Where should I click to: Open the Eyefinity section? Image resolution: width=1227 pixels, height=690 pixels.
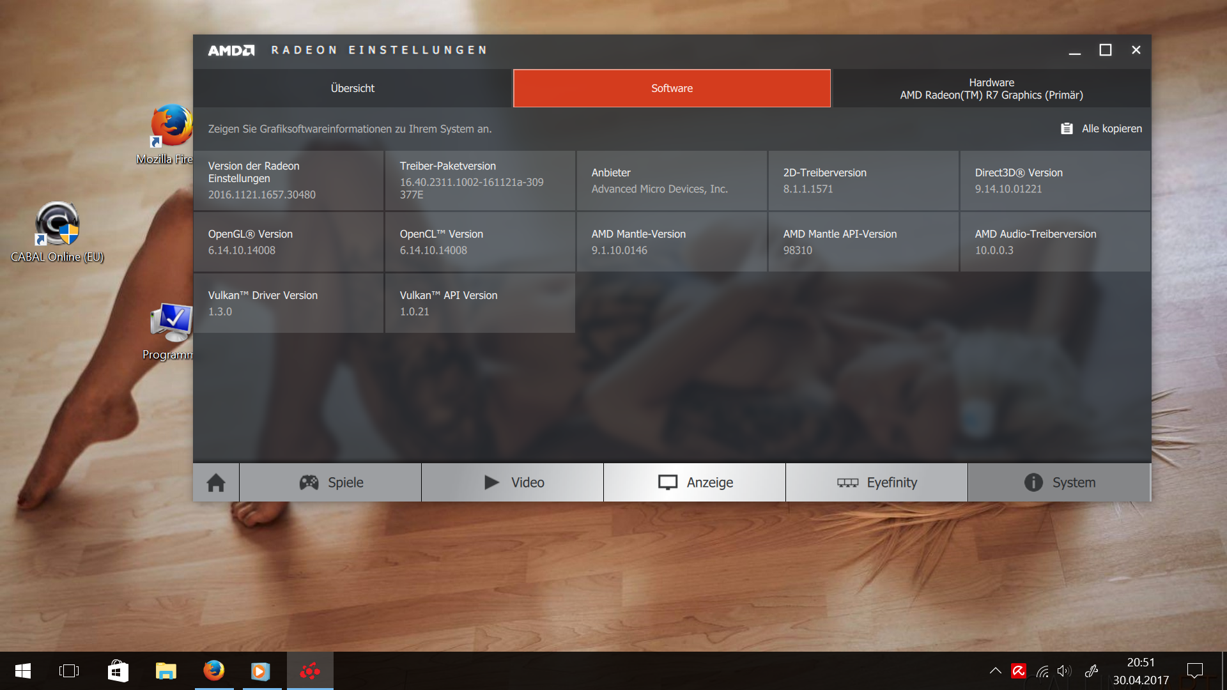(x=877, y=482)
